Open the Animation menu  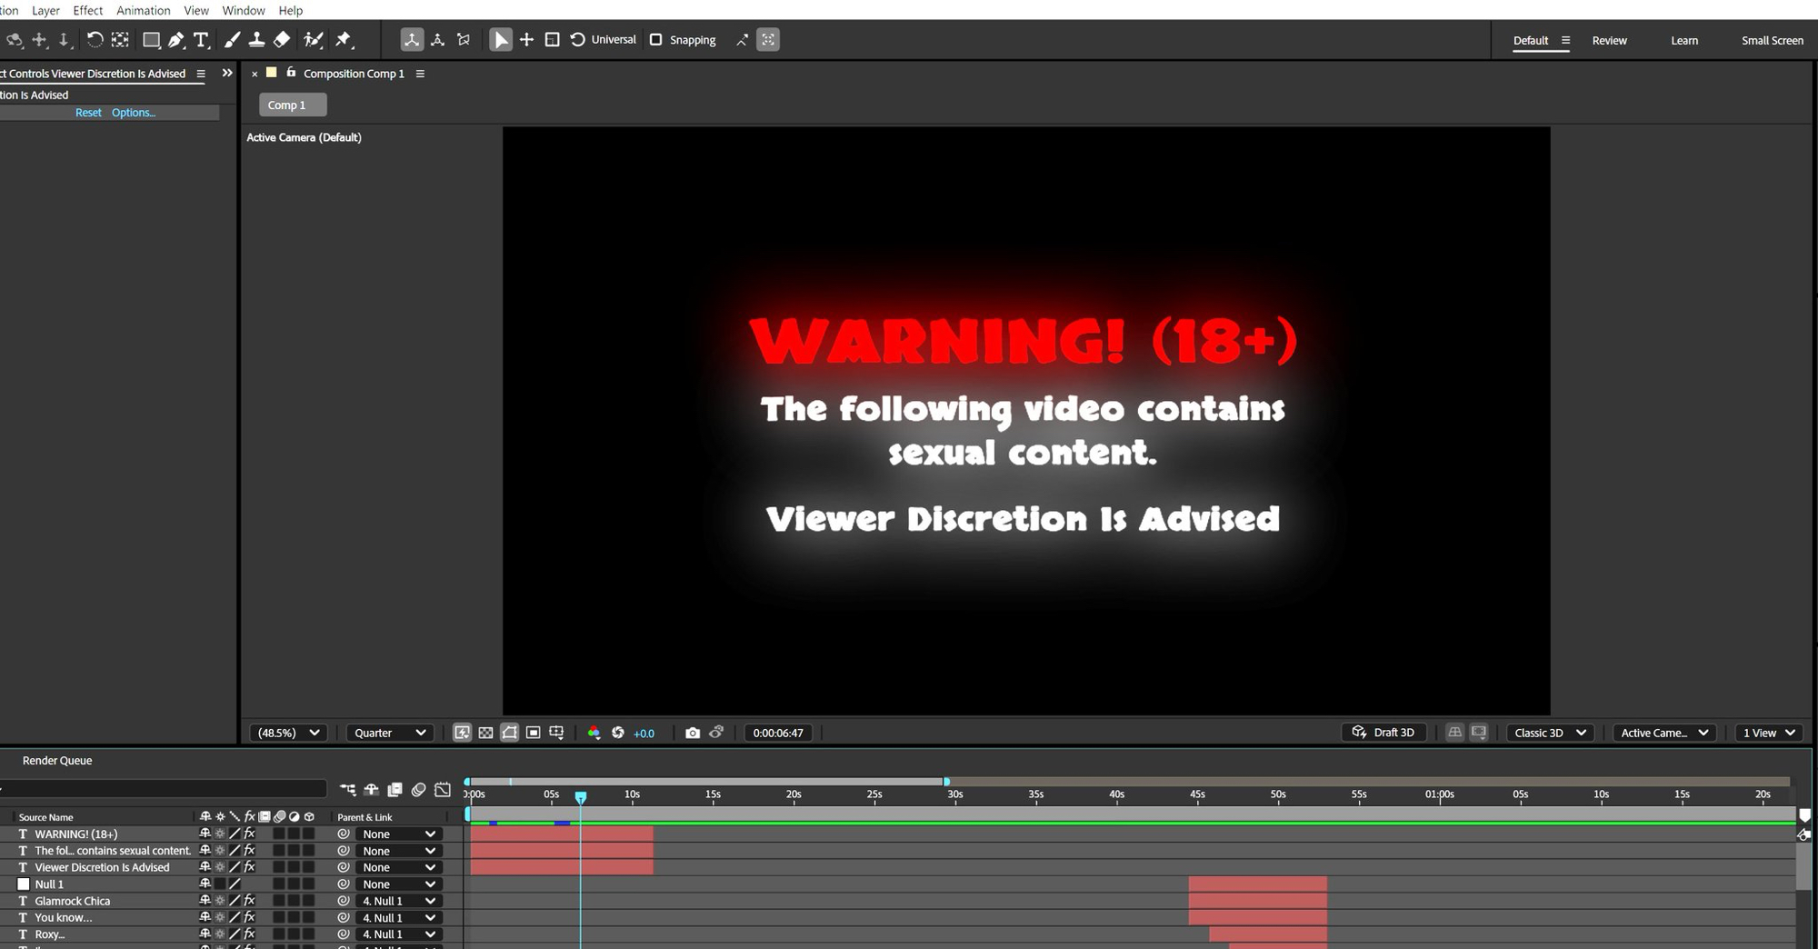tap(143, 10)
